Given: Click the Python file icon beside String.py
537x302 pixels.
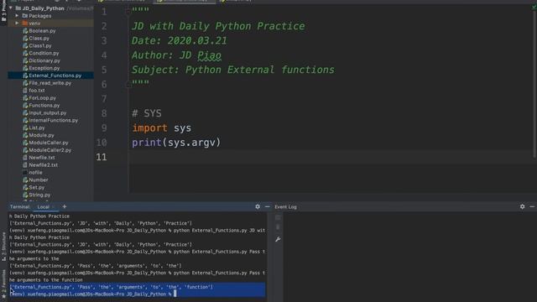Looking at the screenshot, I should 25,195.
